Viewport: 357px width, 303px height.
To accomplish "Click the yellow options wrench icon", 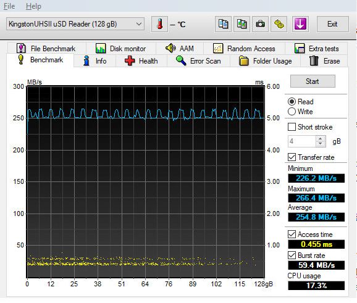I will [x=279, y=24].
